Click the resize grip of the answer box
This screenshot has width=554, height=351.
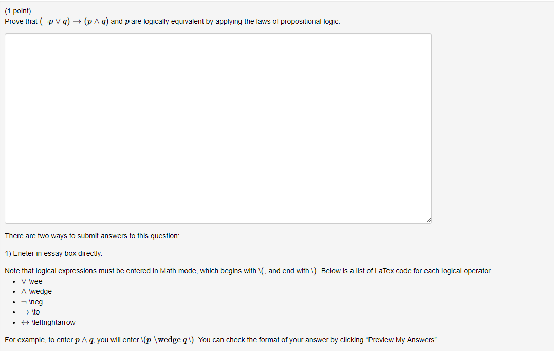tap(428, 220)
